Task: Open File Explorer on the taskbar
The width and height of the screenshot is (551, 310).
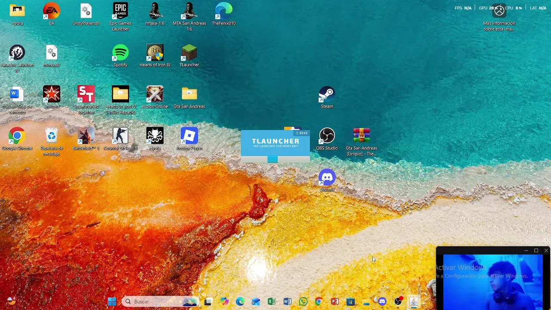Action: 366,301
